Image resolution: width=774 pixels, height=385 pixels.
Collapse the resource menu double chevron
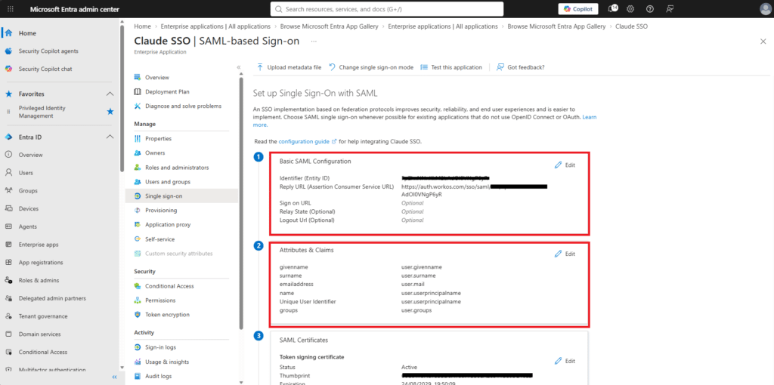[238, 67]
